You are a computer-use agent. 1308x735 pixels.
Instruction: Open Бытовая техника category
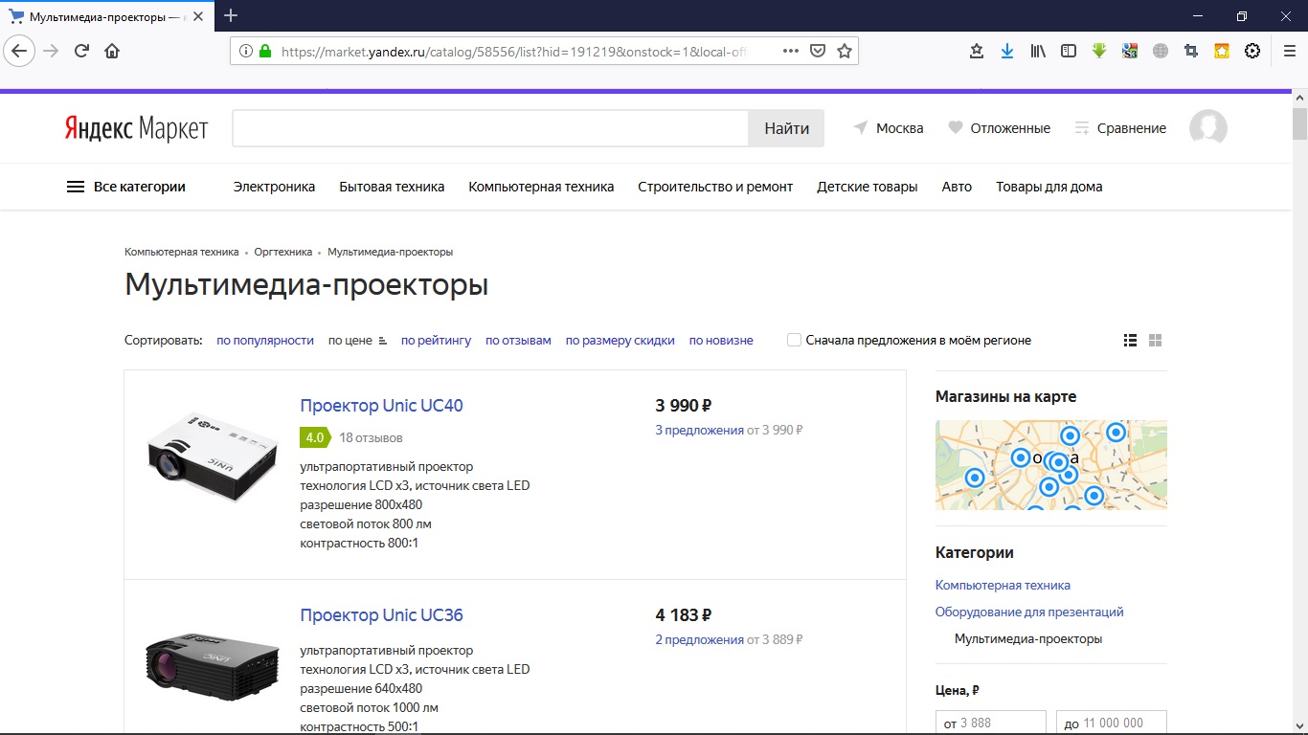(392, 187)
